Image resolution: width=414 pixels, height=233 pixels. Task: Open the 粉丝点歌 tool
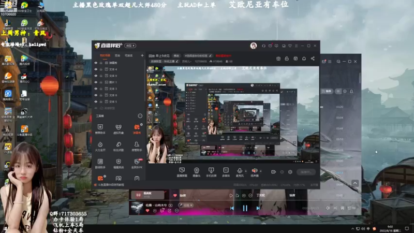pyautogui.click(x=119, y=147)
